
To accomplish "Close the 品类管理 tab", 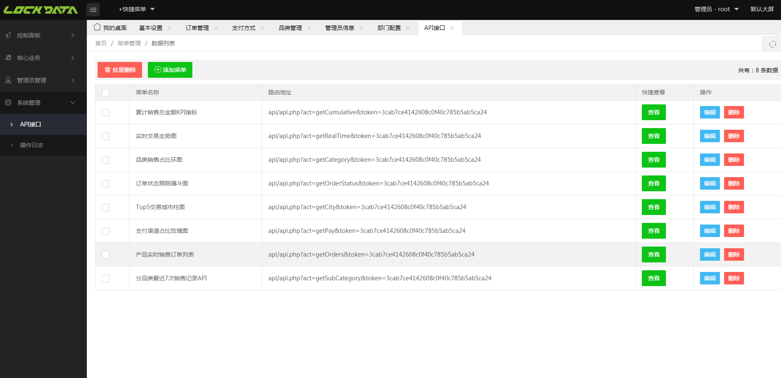I will click(x=309, y=28).
